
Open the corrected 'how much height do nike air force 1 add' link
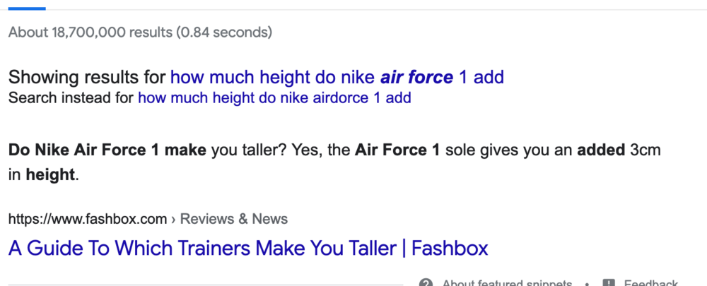point(337,78)
